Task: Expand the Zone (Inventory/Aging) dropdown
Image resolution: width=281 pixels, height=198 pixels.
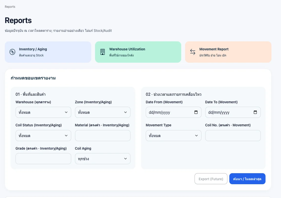Action: (x=103, y=112)
